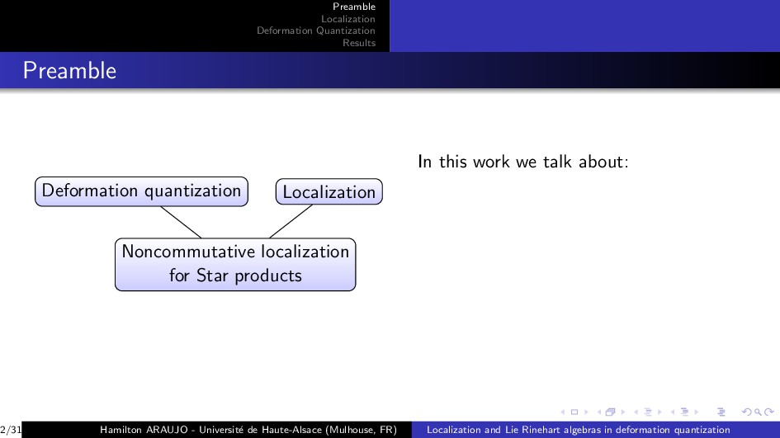This screenshot has height=438, width=780.
Task: Click the Deformation quantization box
Action: pyautogui.click(x=141, y=191)
